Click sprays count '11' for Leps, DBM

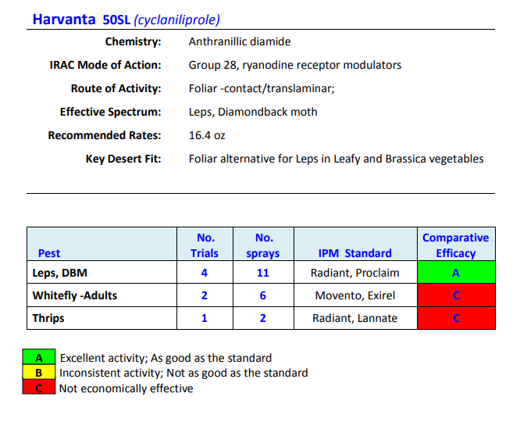(x=263, y=272)
